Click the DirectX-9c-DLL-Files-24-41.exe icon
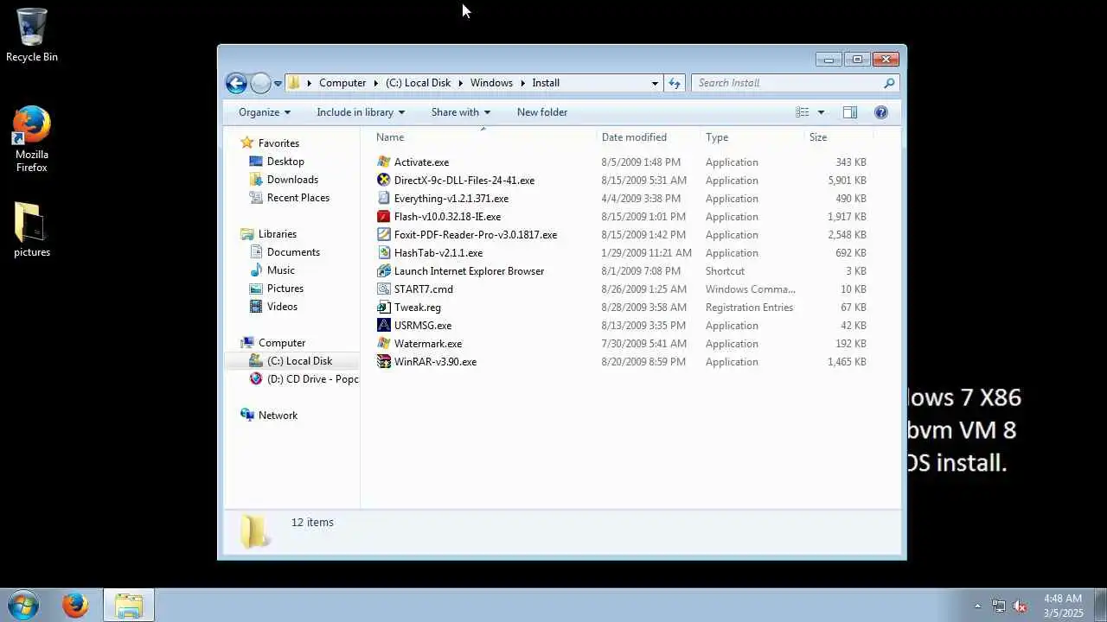The height and width of the screenshot is (622, 1107). (x=384, y=180)
